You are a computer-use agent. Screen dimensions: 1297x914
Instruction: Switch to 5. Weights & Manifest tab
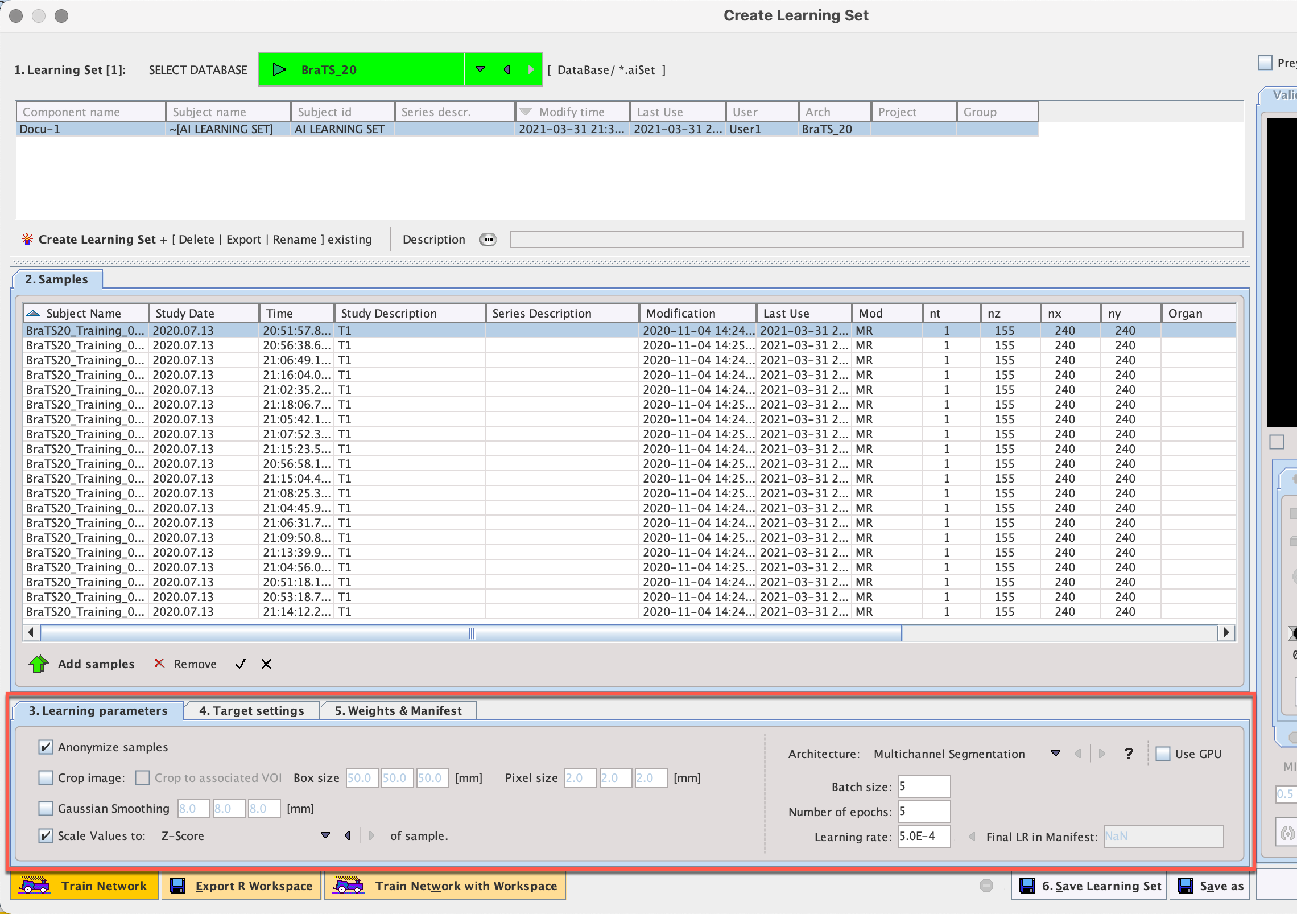pos(398,710)
